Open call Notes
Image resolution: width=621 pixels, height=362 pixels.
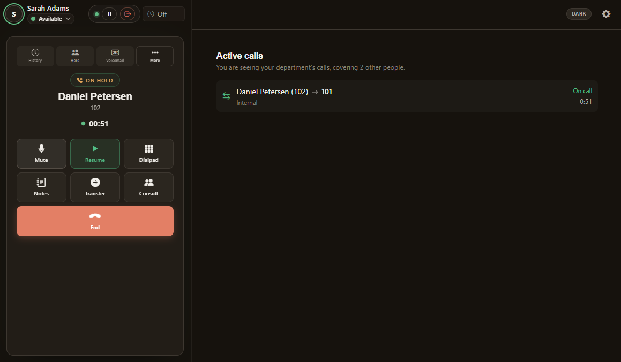(41, 187)
